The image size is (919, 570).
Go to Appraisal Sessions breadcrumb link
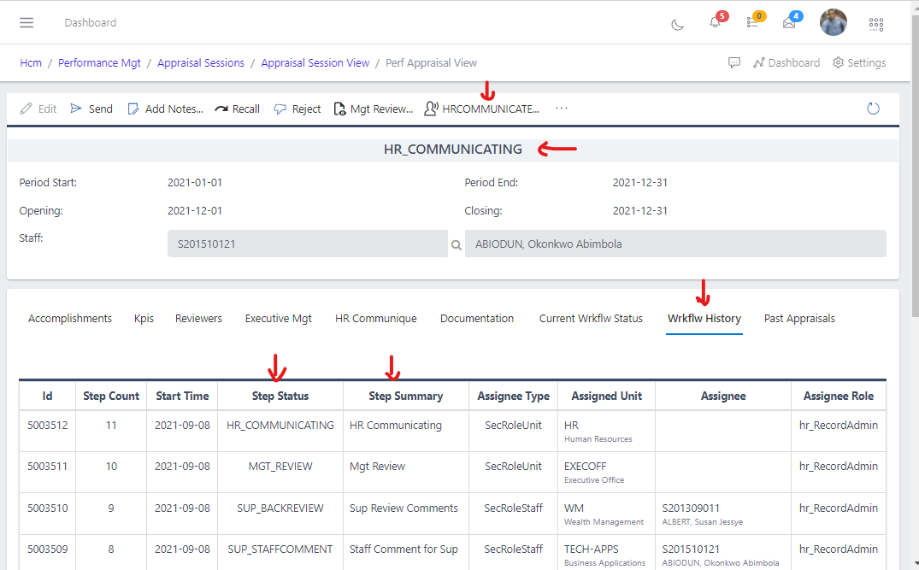tap(201, 63)
